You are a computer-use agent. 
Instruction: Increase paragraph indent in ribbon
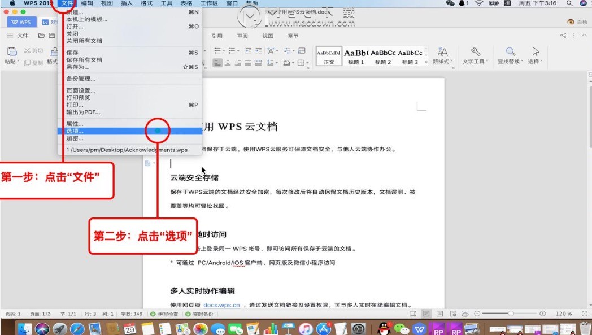pos(258,51)
